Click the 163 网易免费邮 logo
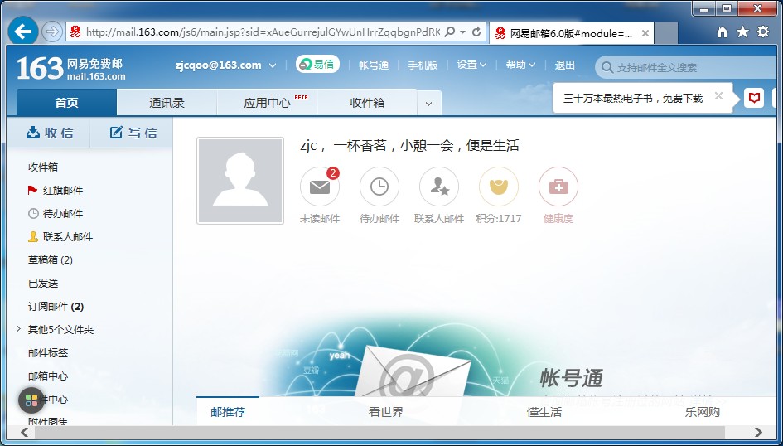Viewport: 783px width, 446px height. [71, 69]
